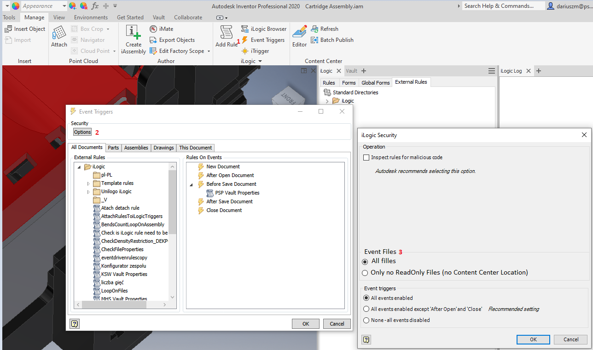
Task: Expand the iLogic panel dropdown
Action: coord(260,61)
